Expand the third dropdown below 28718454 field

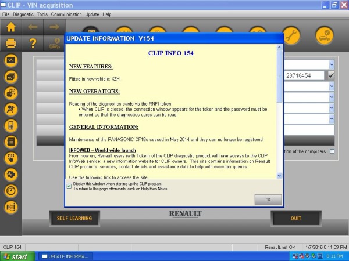tap(332, 108)
